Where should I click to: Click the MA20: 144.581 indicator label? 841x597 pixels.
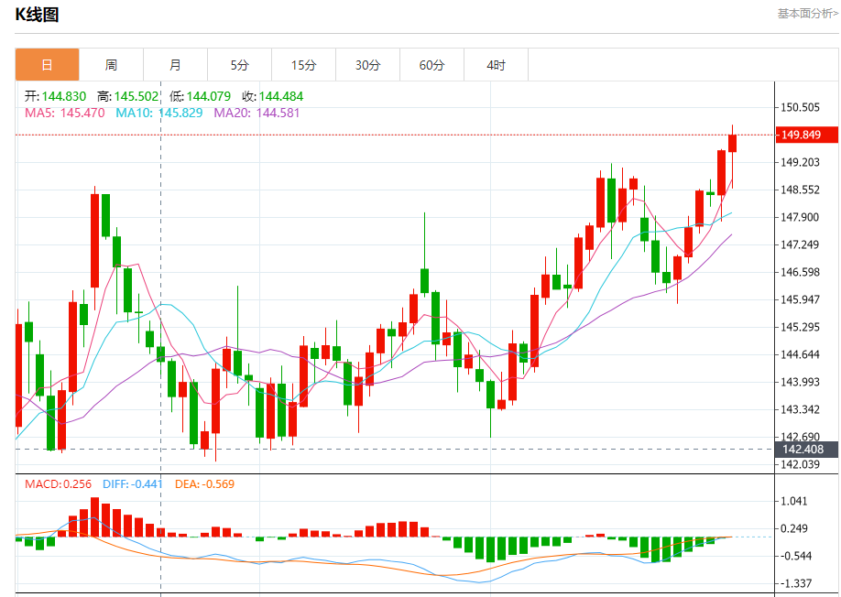pos(257,113)
